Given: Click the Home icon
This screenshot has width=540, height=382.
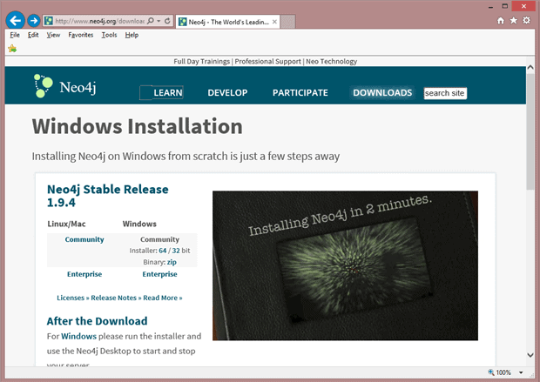Looking at the screenshot, I should coord(501,21).
